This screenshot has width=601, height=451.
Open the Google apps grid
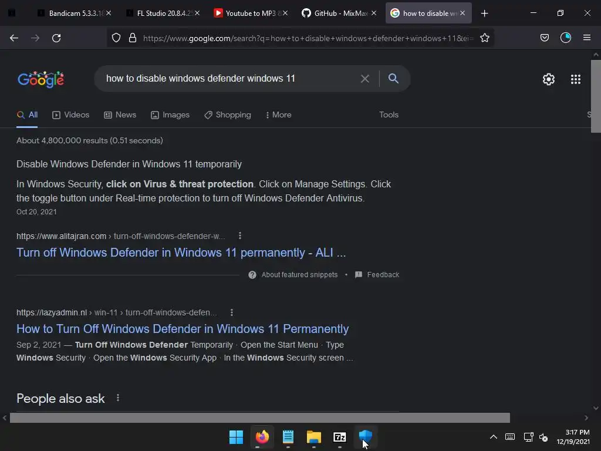(x=576, y=79)
